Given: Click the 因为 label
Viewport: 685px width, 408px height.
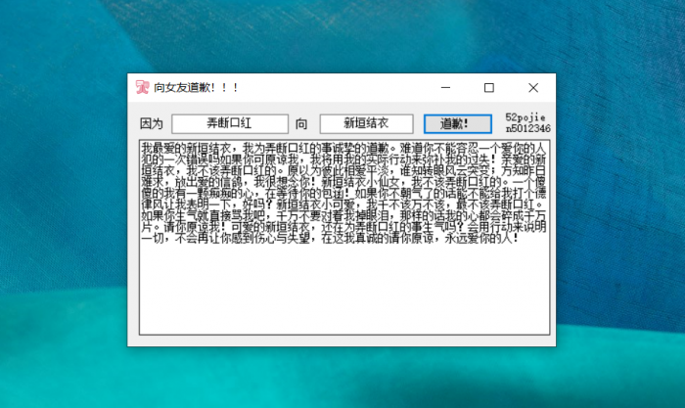Looking at the screenshot, I should click(151, 124).
